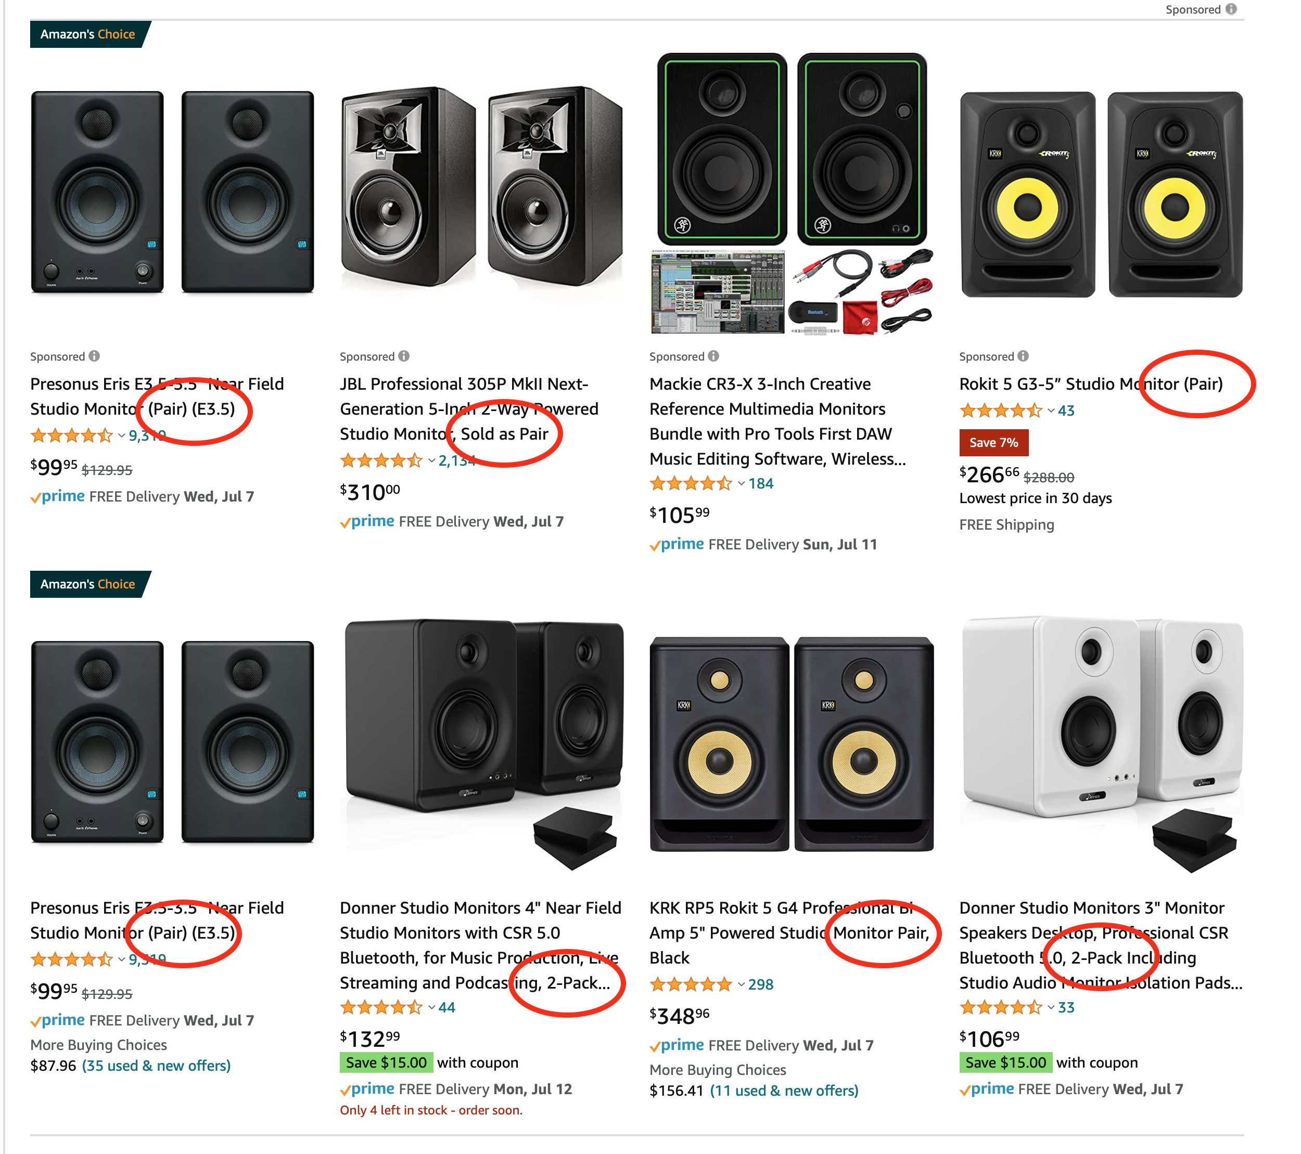Viewport: 1301px width, 1154px height.
Task: Click Save $15.00 coupon badge on $106.99 Donner
Action: pyautogui.click(x=1005, y=1062)
